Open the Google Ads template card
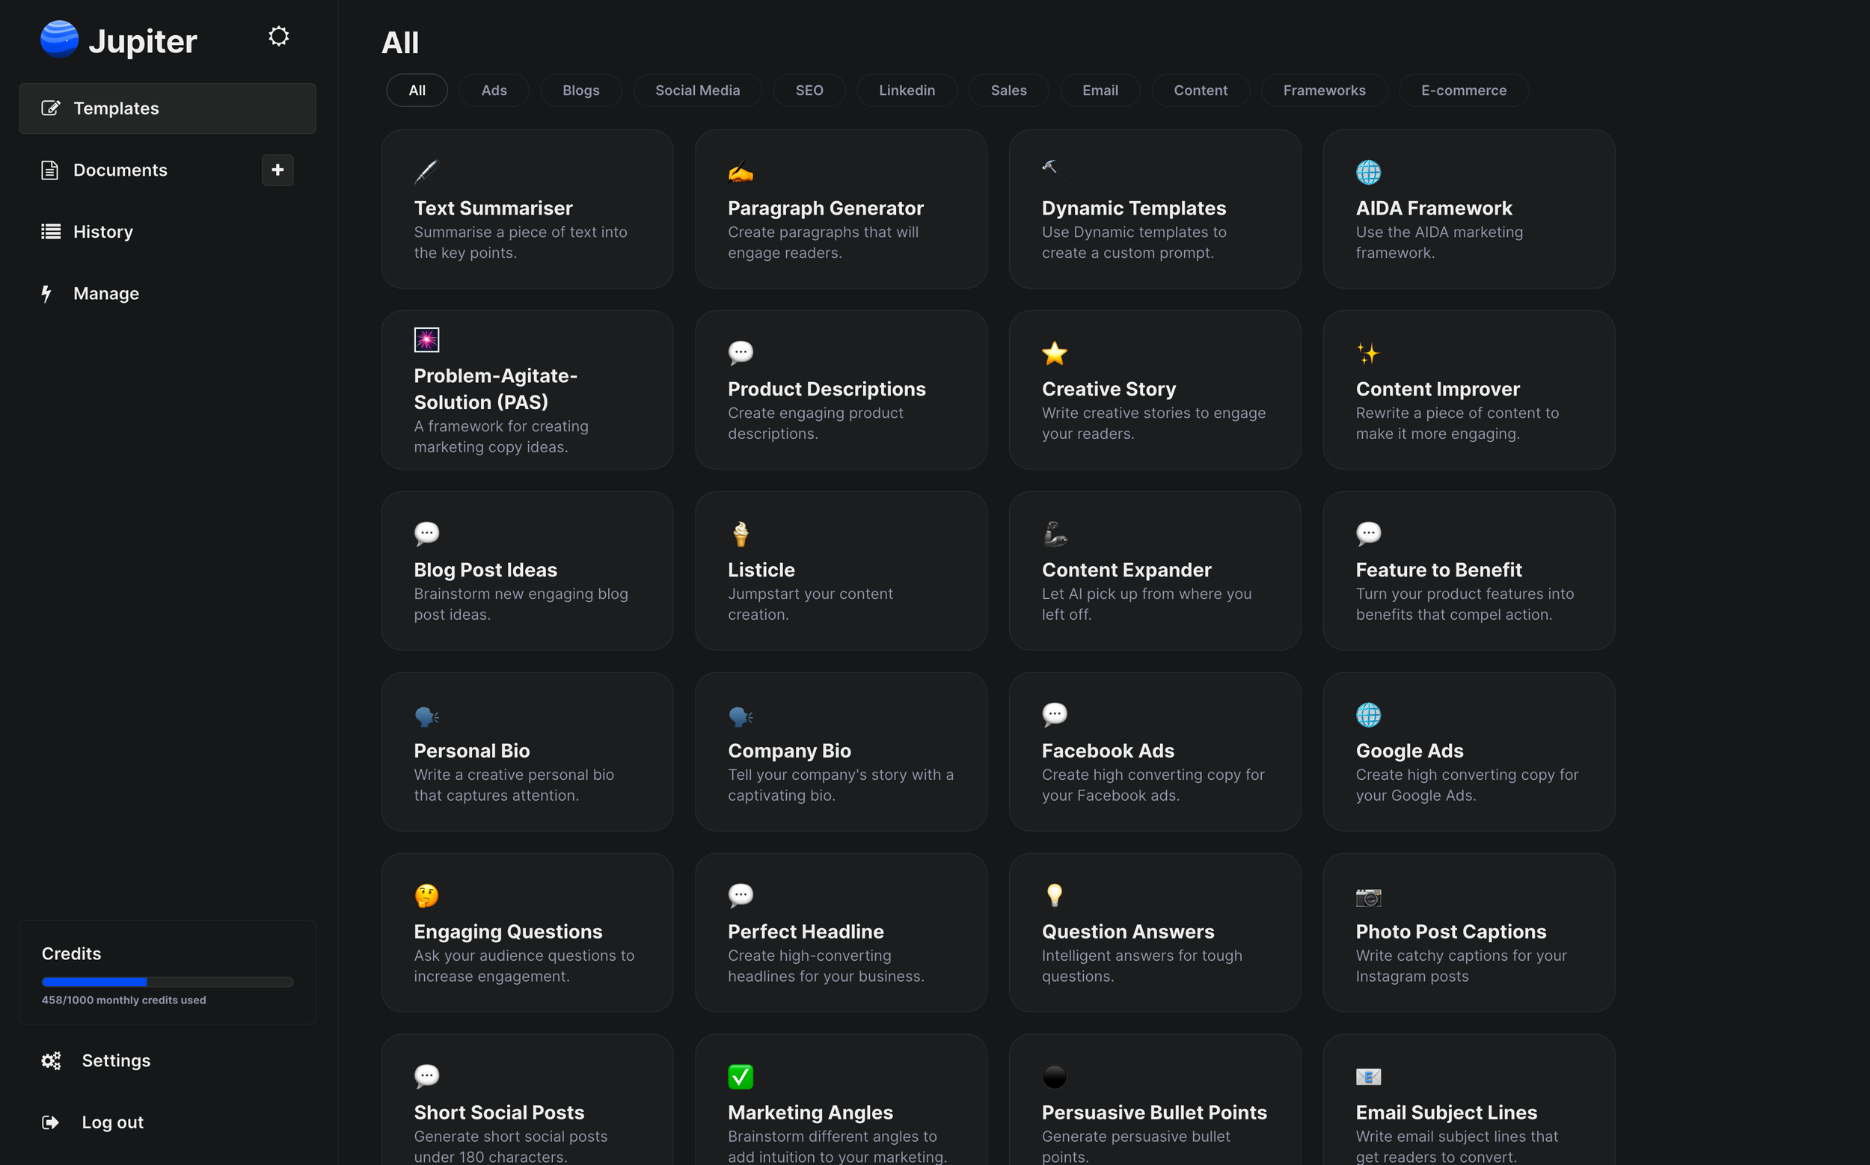The width and height of the screenshot is (1870, 1165). click(x=1468, y=751)
